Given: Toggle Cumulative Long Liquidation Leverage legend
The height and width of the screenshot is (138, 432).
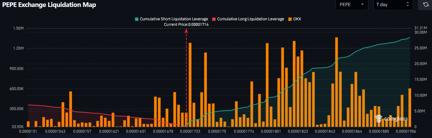Looking at the screenshot, I should coord(248,19).
